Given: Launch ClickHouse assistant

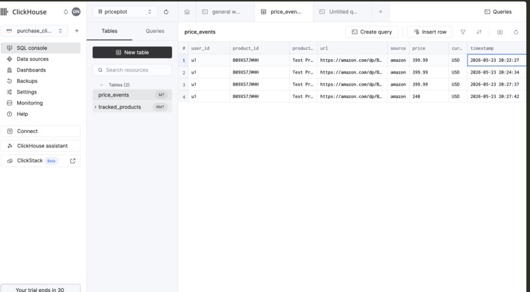Looking at the screenshot, I should pyautogui.click(x=41, y=146).
